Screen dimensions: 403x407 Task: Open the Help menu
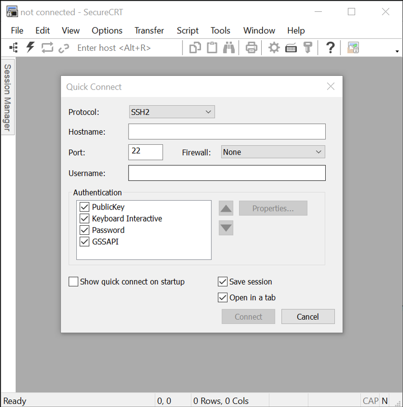tap(296, 30)
